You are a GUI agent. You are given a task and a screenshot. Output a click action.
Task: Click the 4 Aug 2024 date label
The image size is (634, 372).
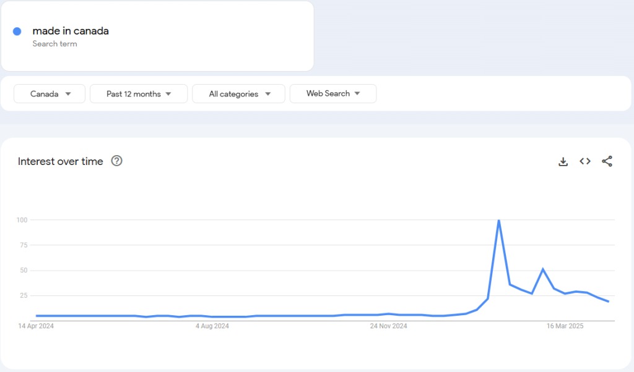point(212,326)
